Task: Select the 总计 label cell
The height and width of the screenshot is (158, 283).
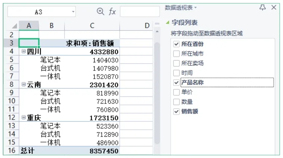Action: tap(28, 151)
